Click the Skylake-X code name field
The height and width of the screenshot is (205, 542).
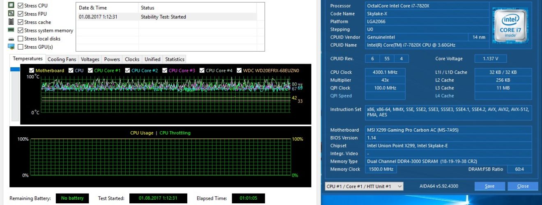427,14
